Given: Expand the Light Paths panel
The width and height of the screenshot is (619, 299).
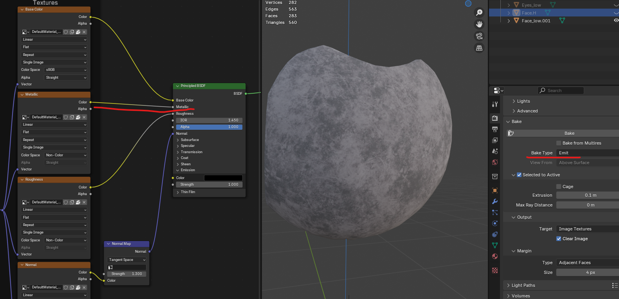Looking at the screenshot, I should (523, 285).
